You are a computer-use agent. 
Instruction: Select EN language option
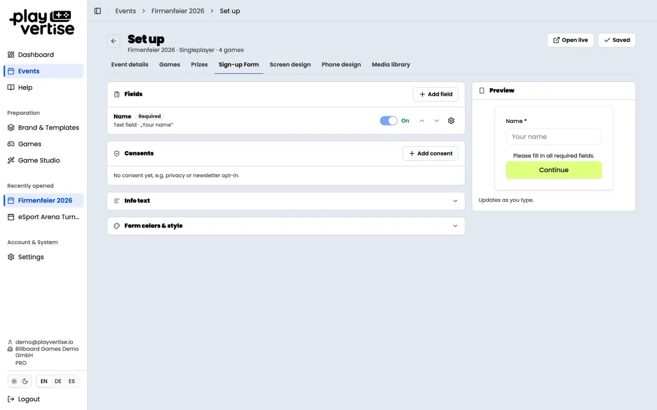tap(44, 381)
